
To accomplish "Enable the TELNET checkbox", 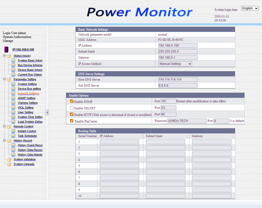I will pos(72,108).
